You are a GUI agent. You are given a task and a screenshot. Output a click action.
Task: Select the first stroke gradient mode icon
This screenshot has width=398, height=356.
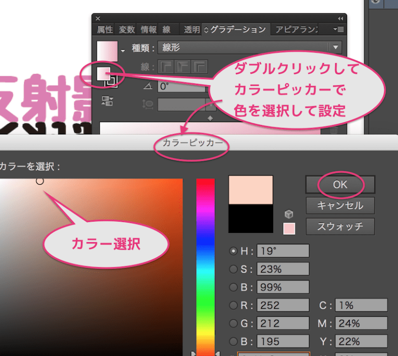tap(165, 67)
